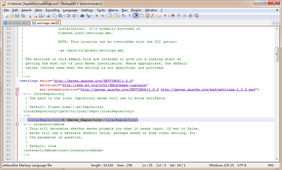This screenshot has height=170, width=282.
Task: Play back the recorded macro
Action: 185,16
